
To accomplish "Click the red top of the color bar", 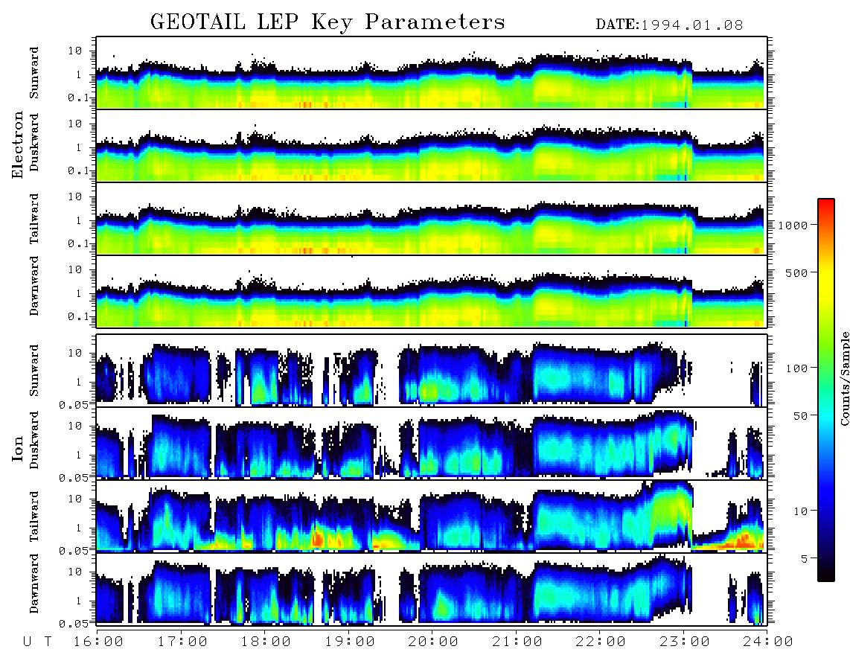I will (826, 205).
